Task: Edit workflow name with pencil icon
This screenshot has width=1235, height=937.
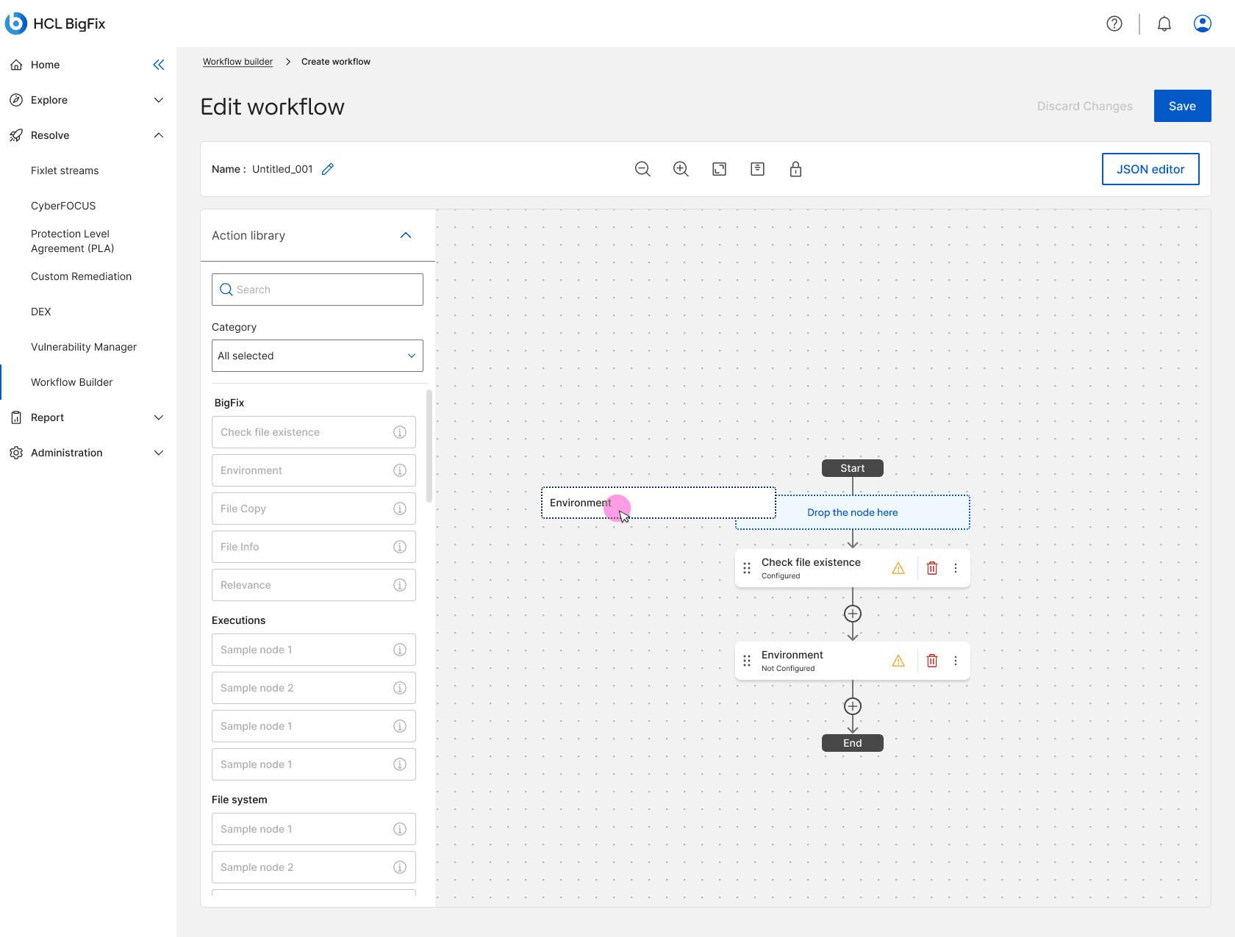Action: [328, 169]
